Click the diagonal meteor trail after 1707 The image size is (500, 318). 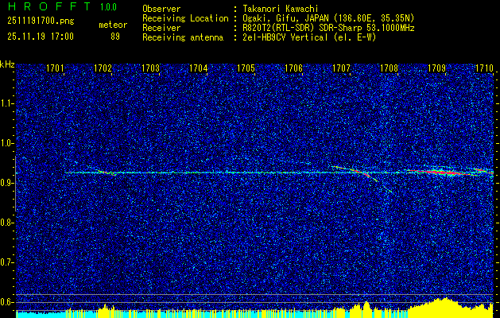363,179
